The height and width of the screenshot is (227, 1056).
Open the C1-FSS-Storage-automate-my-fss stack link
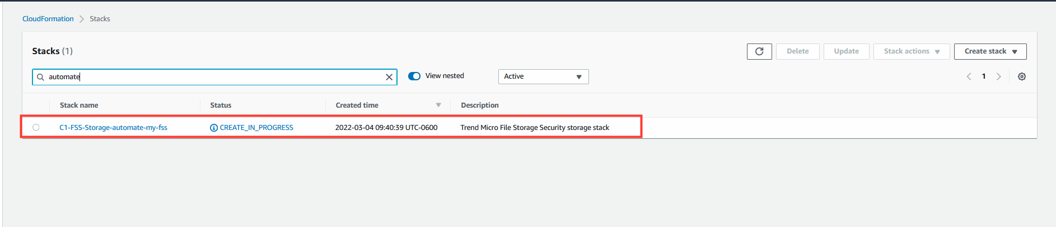(x=114, y=127)
